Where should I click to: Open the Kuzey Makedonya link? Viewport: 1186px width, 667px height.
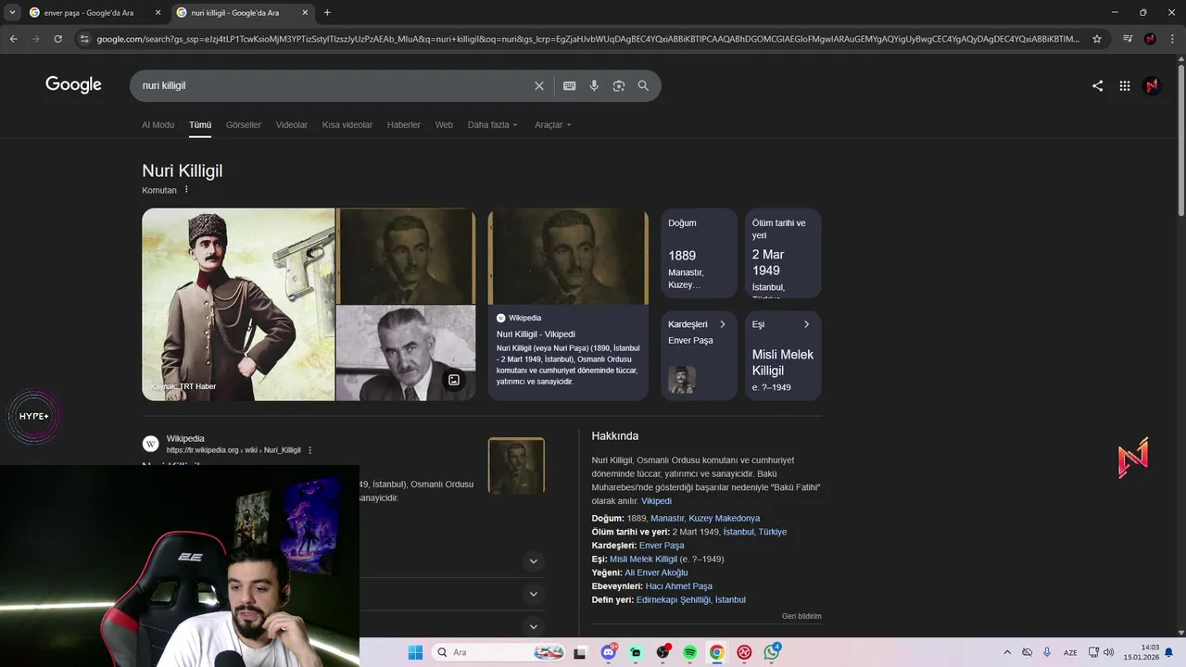[x=725, y=519]
